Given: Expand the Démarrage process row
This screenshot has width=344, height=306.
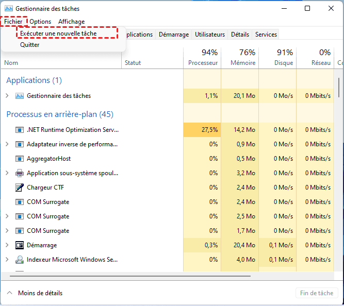Looking at the screenshot, I should coord(7,245).
